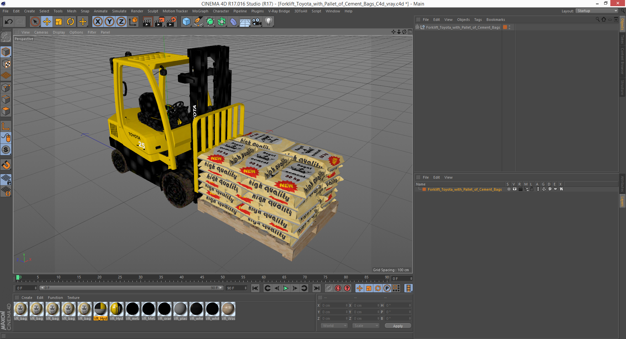Render the active view clapperboard

click(147, 22)
